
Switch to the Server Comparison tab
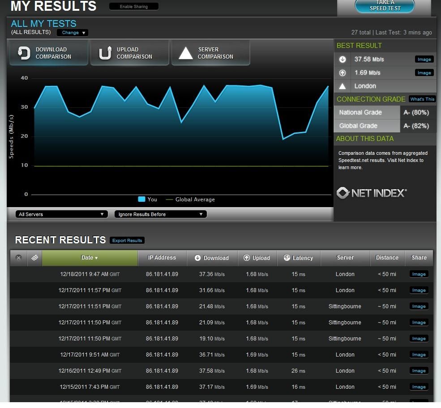click(210, 53)
